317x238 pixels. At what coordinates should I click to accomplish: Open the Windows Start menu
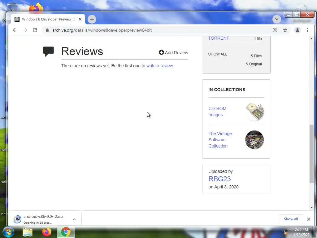pyautogui.click(x=8, y=232)
